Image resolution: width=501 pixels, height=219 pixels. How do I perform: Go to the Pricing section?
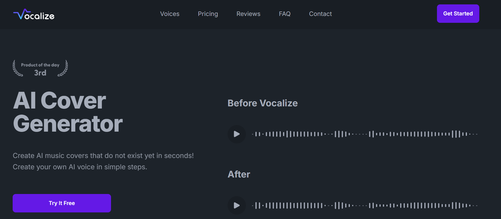click(x=208, y=14)
